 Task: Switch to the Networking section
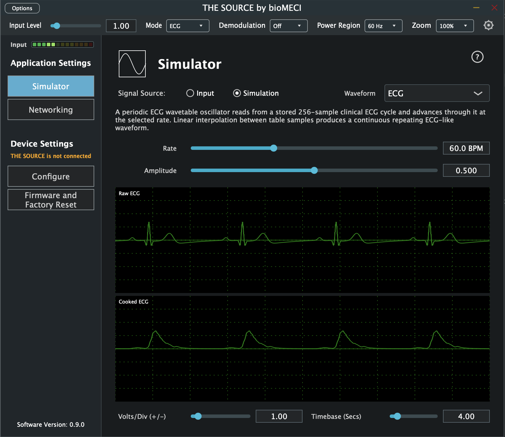tap(51, 109)
